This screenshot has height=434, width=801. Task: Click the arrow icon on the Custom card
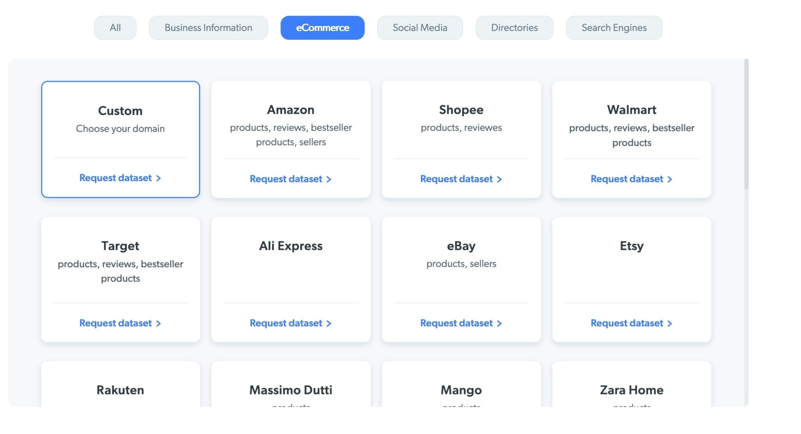(159, 178)
